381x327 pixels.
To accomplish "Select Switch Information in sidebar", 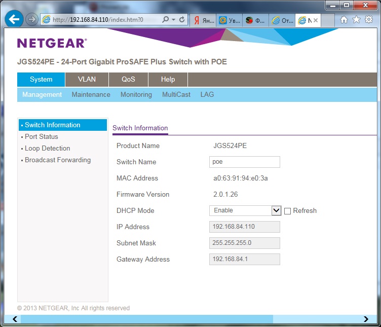I will tap(63, 125).
